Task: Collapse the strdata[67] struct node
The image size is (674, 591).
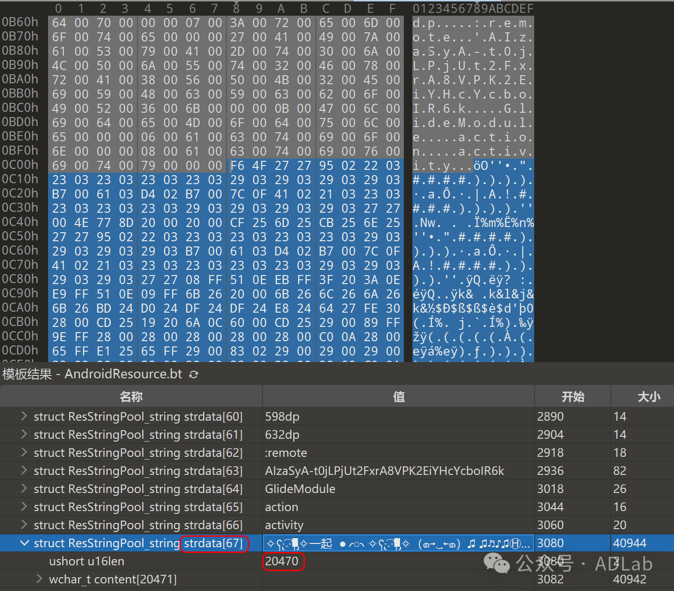Action: tap(24, 543)
